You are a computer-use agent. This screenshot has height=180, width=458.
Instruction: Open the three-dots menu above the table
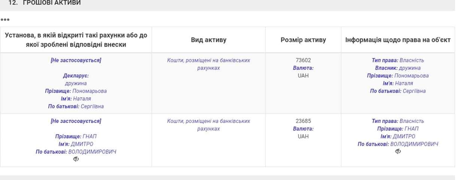click(x=5, y=19)
